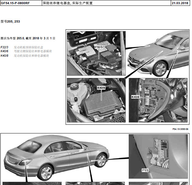The width and height of the screenshot is (192, 185).
Task: Click the K40/8 engine fuse module photo
Action: click(96, 100)
